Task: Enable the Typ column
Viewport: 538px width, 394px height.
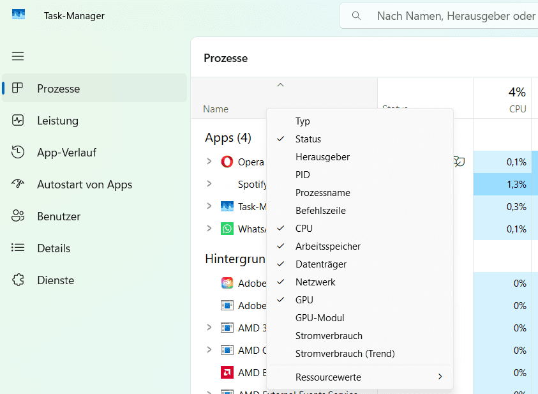Action: click(x=360, y=121)
